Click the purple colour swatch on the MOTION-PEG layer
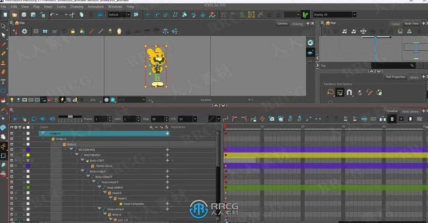The width and height of the screenshot is (428, 223). pos(28,150)
